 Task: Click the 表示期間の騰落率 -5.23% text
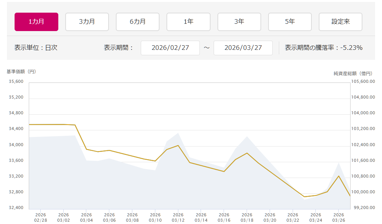click(x=324, y=48)
